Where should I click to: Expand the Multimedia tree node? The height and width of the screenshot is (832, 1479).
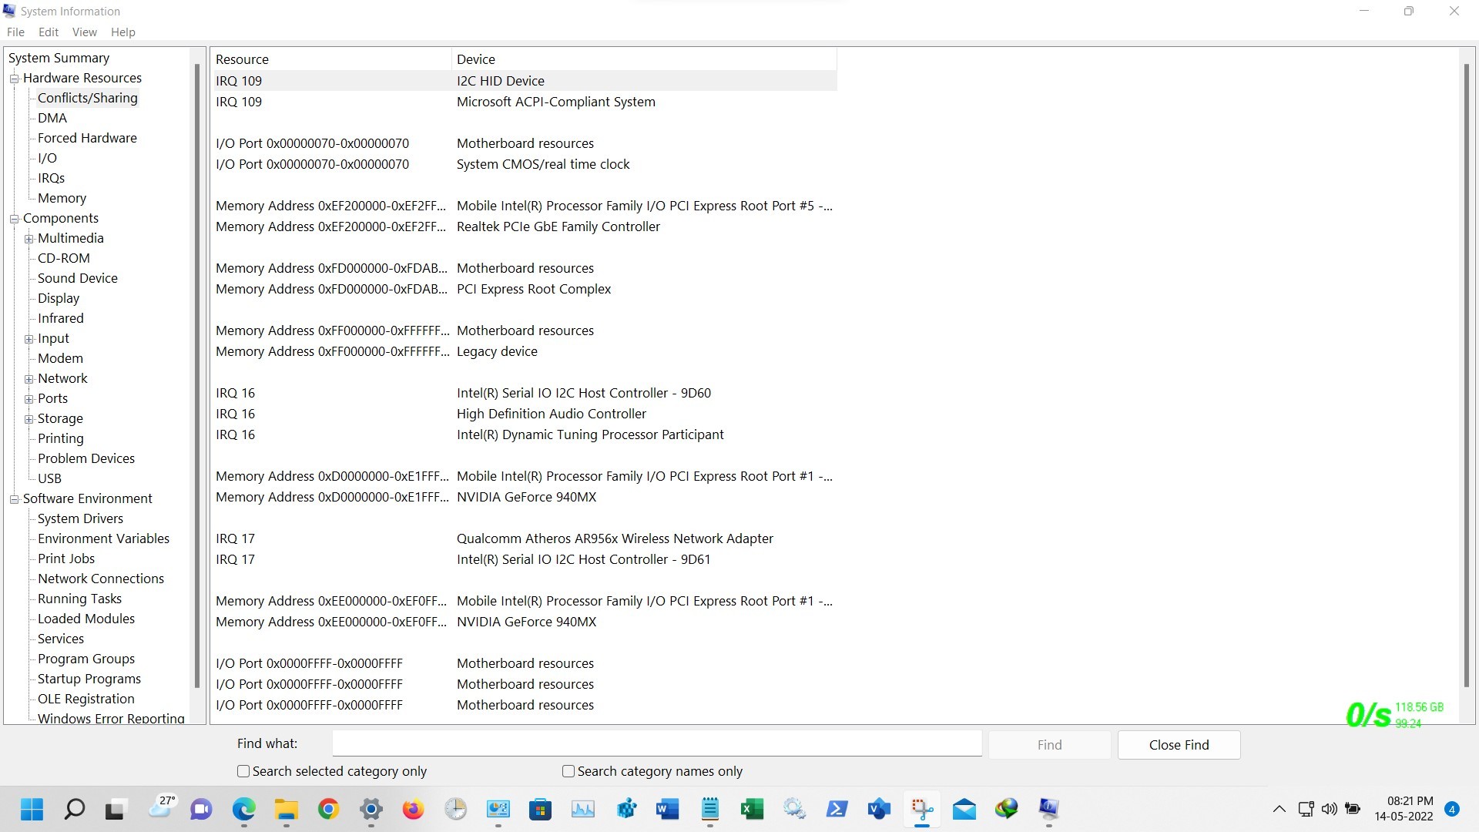29,239
